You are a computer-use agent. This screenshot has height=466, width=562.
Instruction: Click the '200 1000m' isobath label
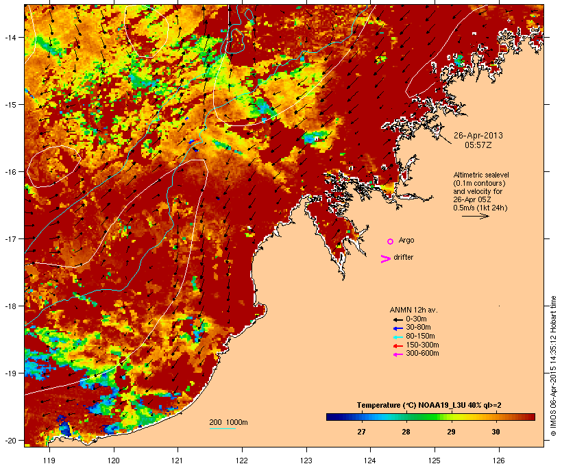coord(228,422)
